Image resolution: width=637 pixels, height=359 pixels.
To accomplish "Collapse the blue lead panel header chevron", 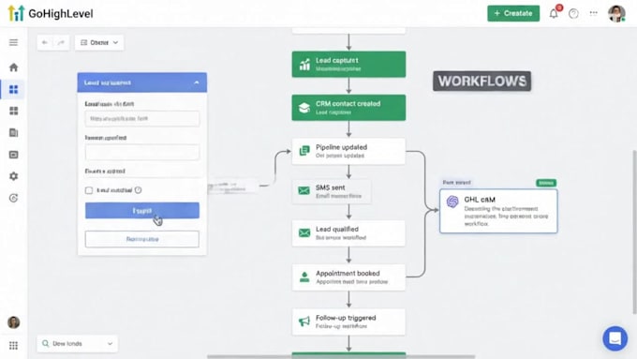I will tap(197, 82).
